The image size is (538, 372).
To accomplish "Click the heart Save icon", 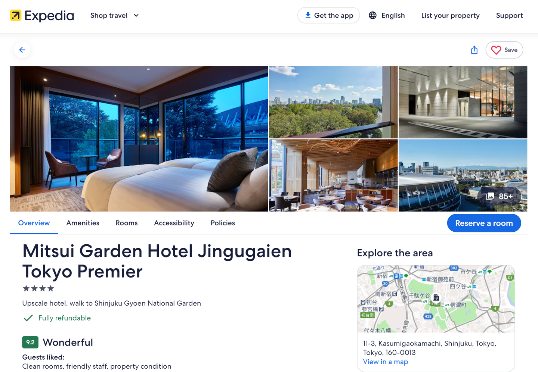I will [x=496, y=50].
